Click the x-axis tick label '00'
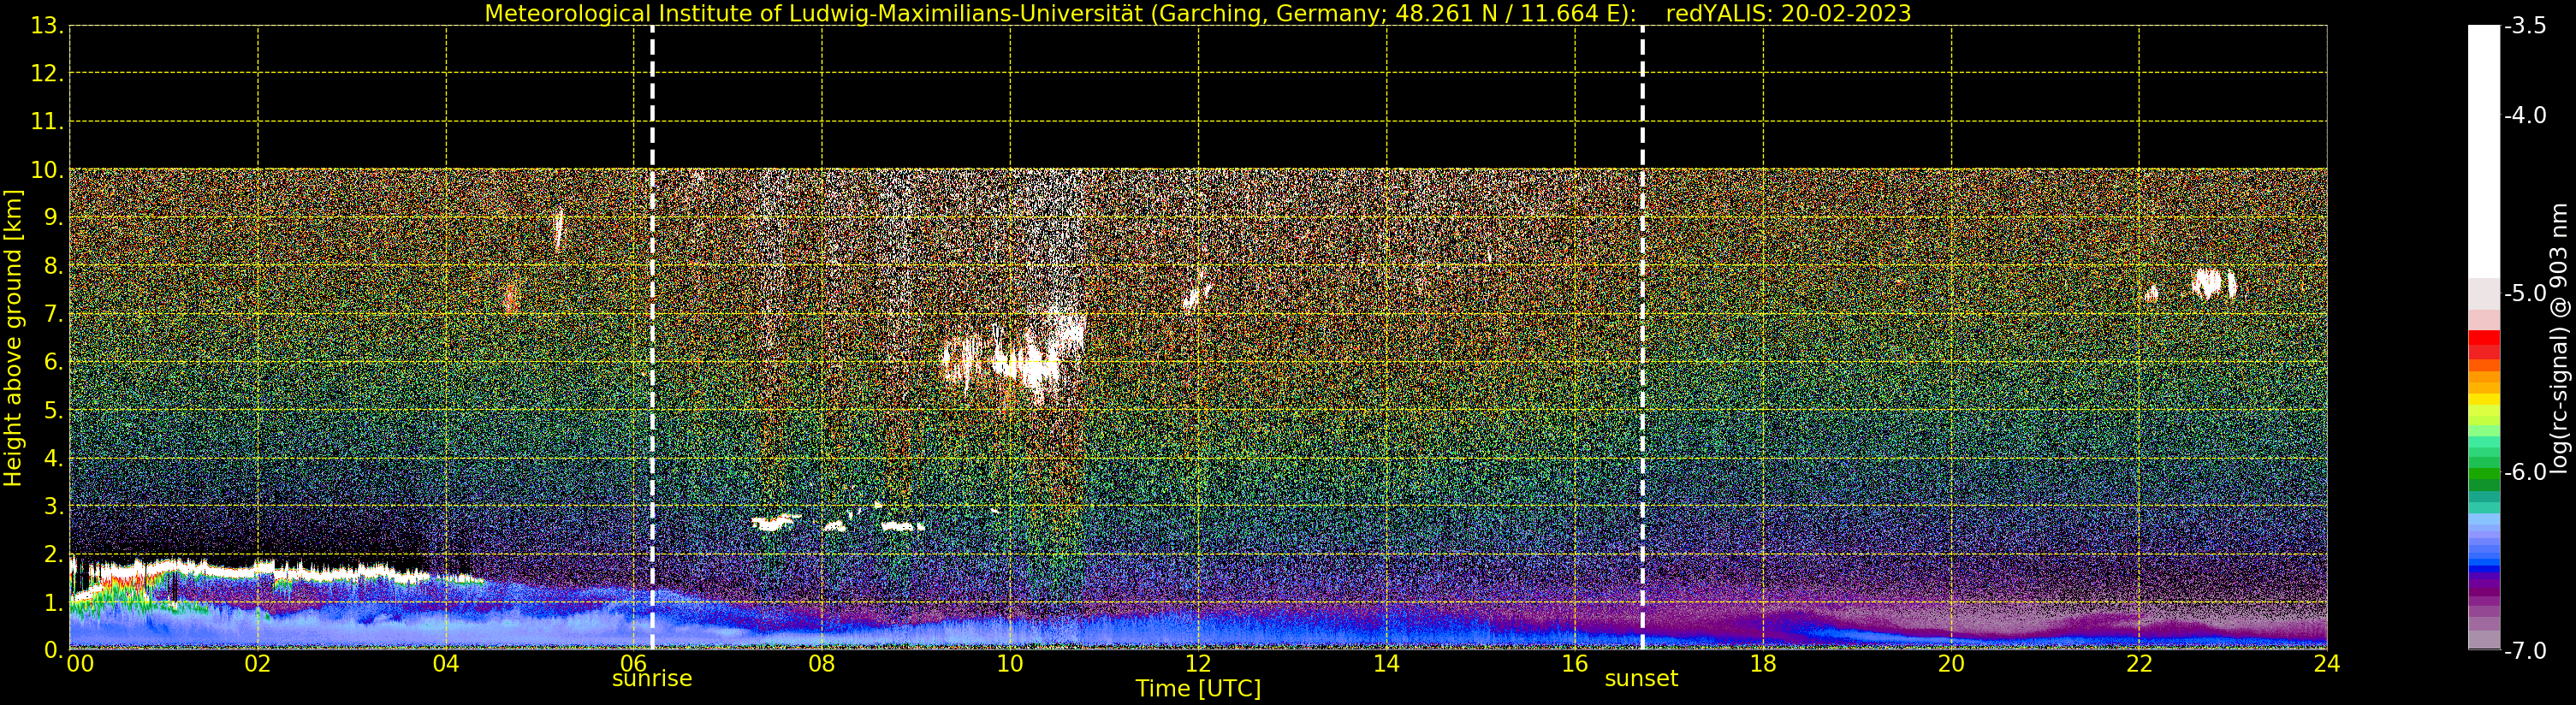This screenshot has height=705, width=2576. click(80, 664)
